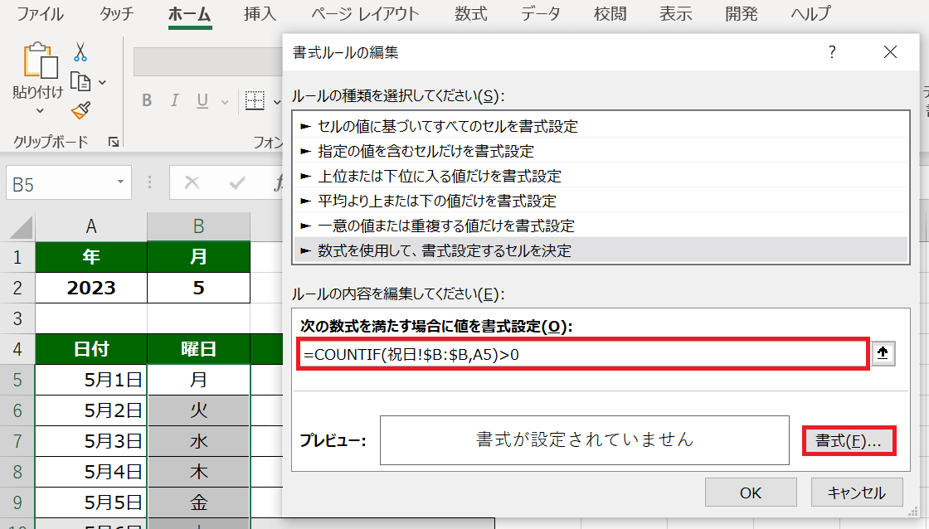929x529 pixels.
Task: Click the collapse dialog arrow beside formula box
Action: point(883,354)
